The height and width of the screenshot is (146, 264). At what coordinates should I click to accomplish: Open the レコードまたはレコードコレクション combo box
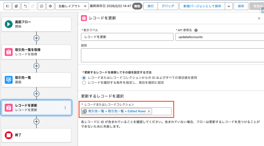coord(162,111)
